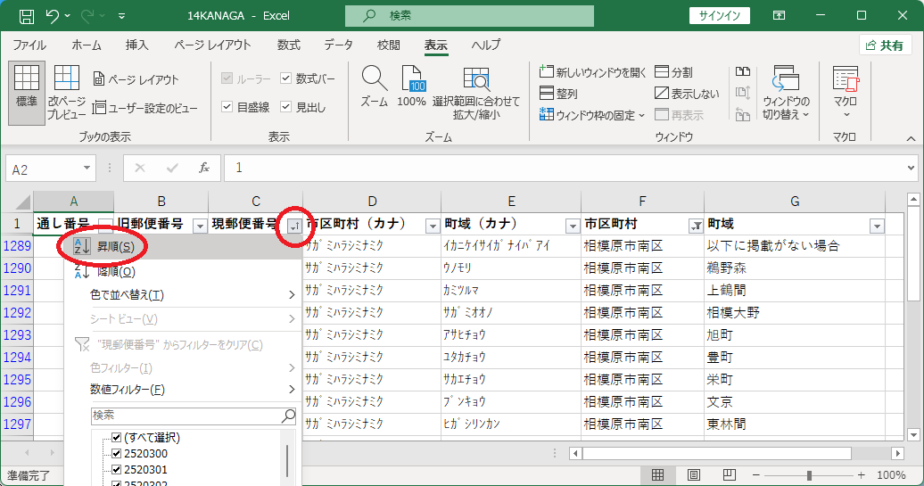Click 表示しない hide window

[687, 94]
